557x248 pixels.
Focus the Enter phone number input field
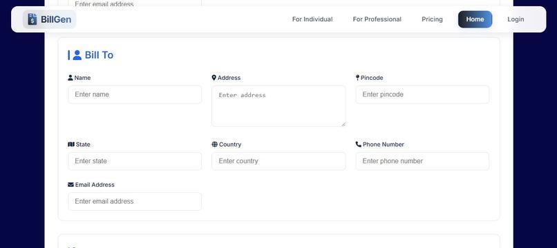(422, 161)
